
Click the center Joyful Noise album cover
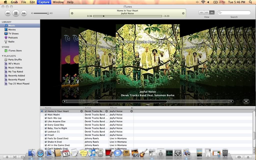[x=148, y=56]
